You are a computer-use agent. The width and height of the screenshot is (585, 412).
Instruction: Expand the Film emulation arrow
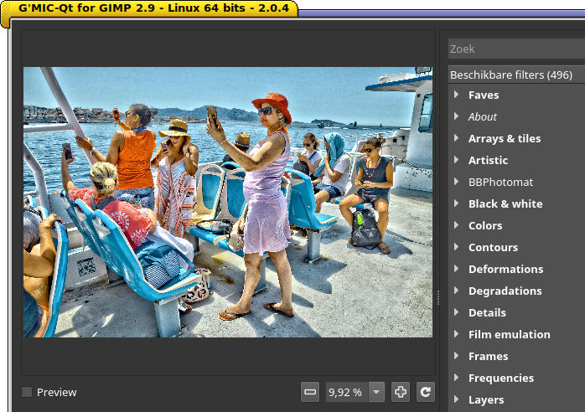point(456,334)
